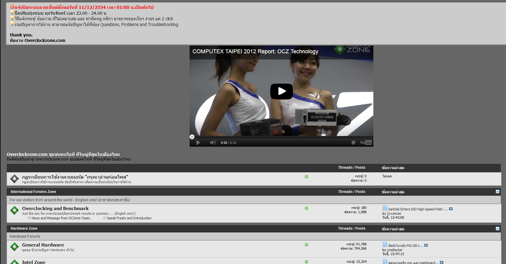Click the video timestamp 0:00 / 6:24
This screenshot has height=264, width=506.
coord(228,143)
